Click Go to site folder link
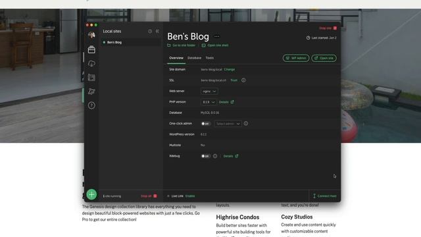The image size is (421, 237). 182,45
